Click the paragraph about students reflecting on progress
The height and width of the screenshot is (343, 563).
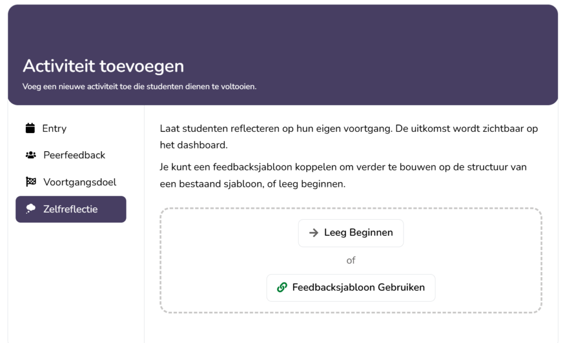tap(349, 137)
